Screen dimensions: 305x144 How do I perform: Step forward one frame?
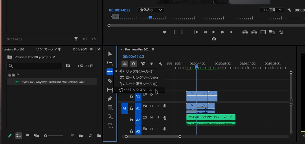pyautogui.click(x=223, y=32)
